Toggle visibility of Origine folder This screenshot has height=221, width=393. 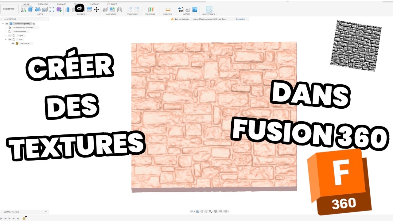[10, 36]
